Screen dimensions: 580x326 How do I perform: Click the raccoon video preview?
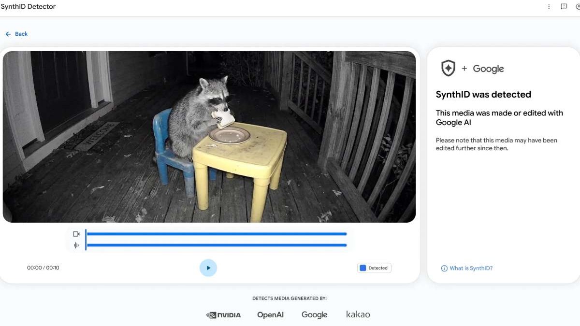[x=209, y=137]
